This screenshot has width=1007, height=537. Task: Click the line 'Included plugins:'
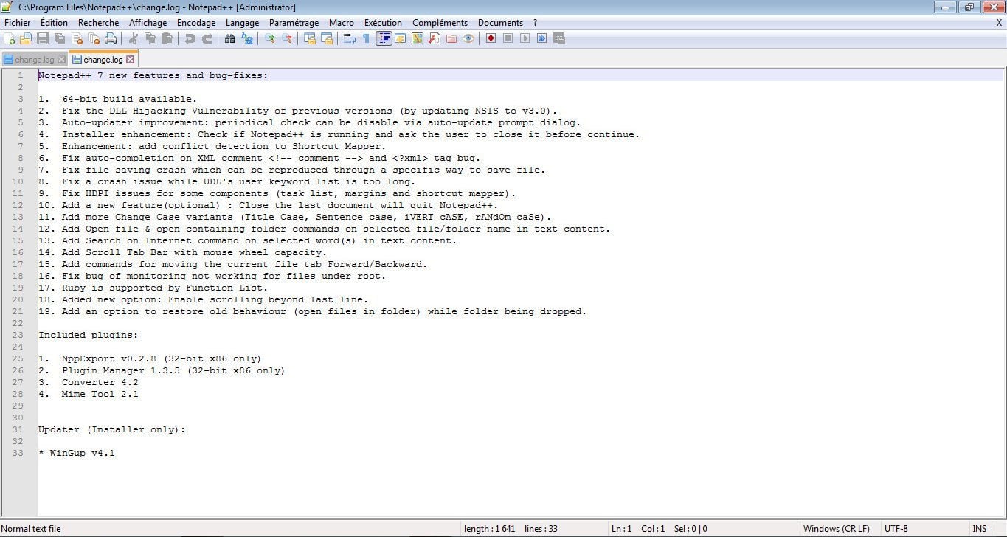[89, 335]
